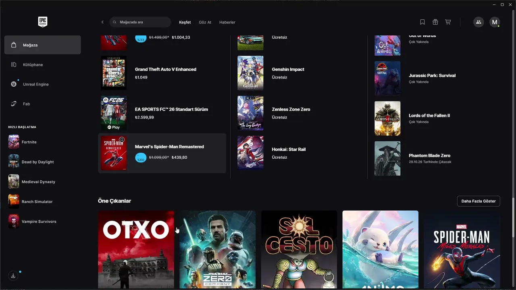Image resolution: width=516 pixels, height=290 pixels.
Task: Click the "Lords of the Fallen II" title
Action: 429,116
